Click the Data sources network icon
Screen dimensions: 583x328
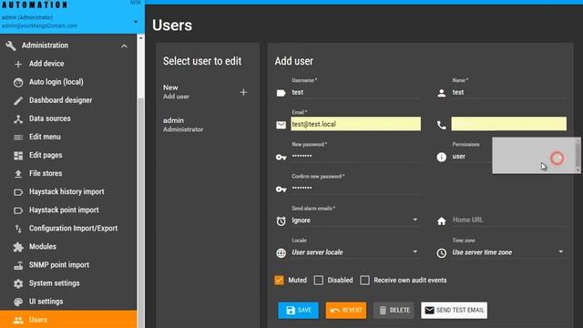point(18,118)
